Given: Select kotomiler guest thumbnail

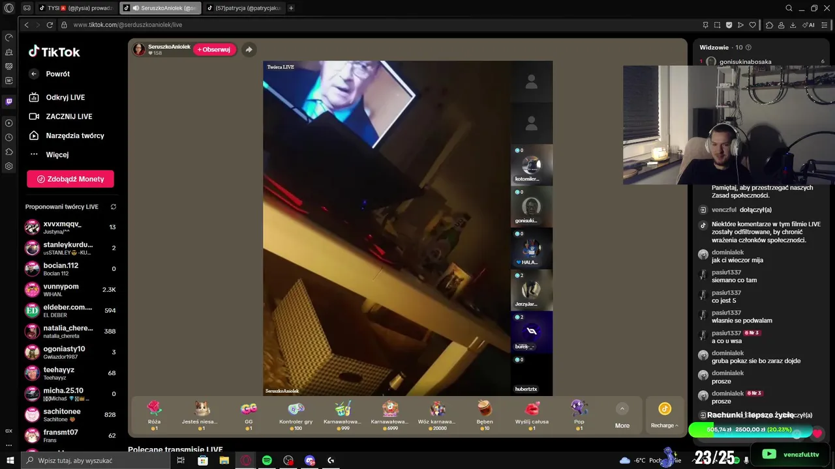Looking at the screenshot, I should pos(531,165).
